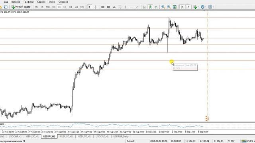
Task: Switch to D1 timeframe
Action: (71, 7)
